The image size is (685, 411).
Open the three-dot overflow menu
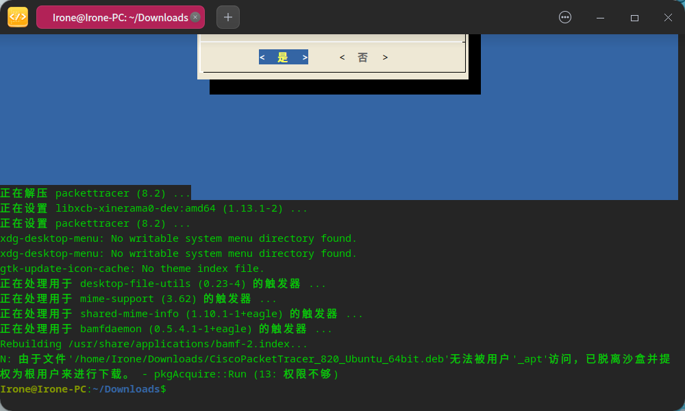tap(564, 16)
